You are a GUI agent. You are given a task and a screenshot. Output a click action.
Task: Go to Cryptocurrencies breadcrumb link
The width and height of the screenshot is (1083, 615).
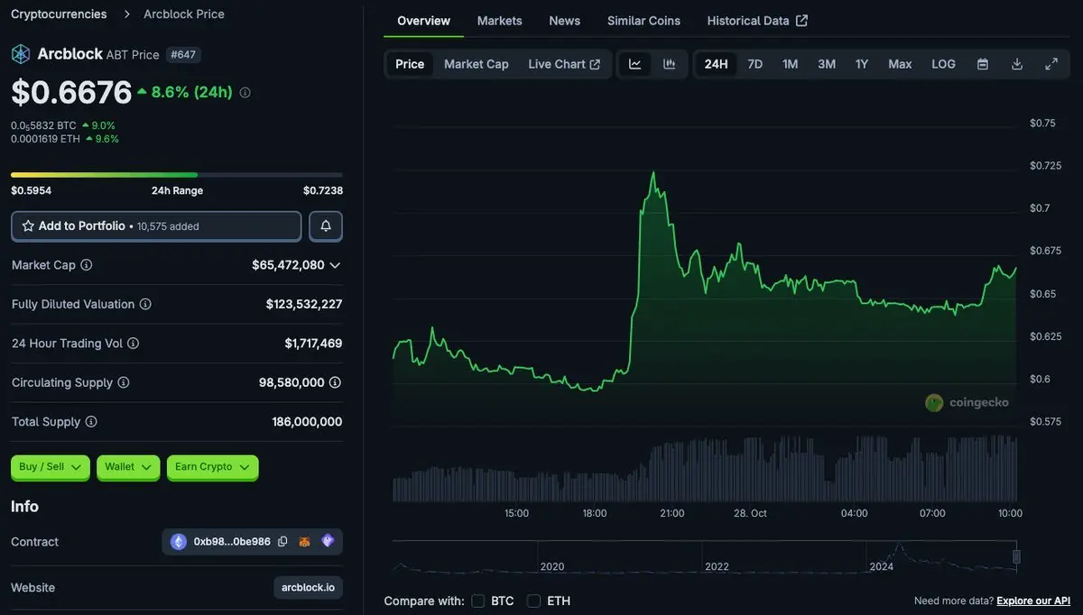[59, 14]
